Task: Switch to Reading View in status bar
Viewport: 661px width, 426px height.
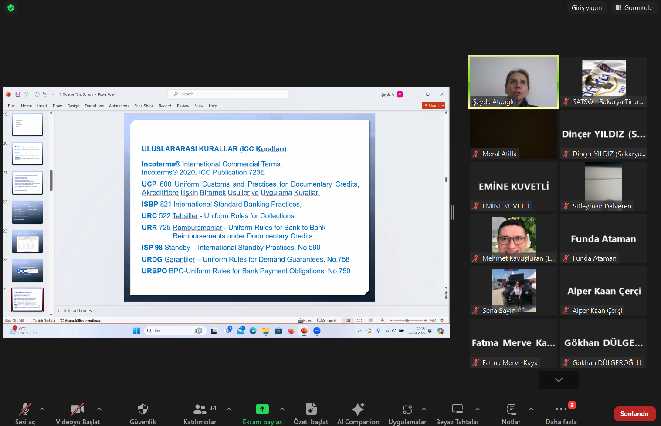Action: coord(371,320)
